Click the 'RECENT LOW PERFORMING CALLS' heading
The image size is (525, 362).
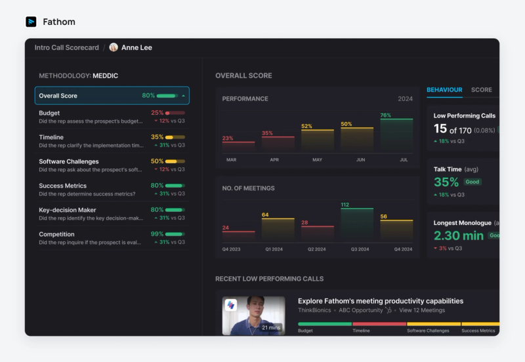tap(270, 279)
